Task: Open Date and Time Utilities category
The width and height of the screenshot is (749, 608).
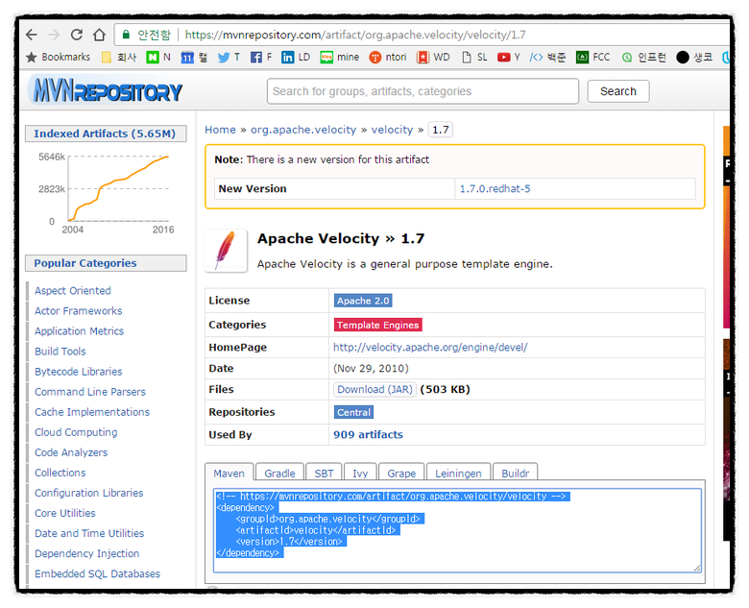Action: click(89, 533)
